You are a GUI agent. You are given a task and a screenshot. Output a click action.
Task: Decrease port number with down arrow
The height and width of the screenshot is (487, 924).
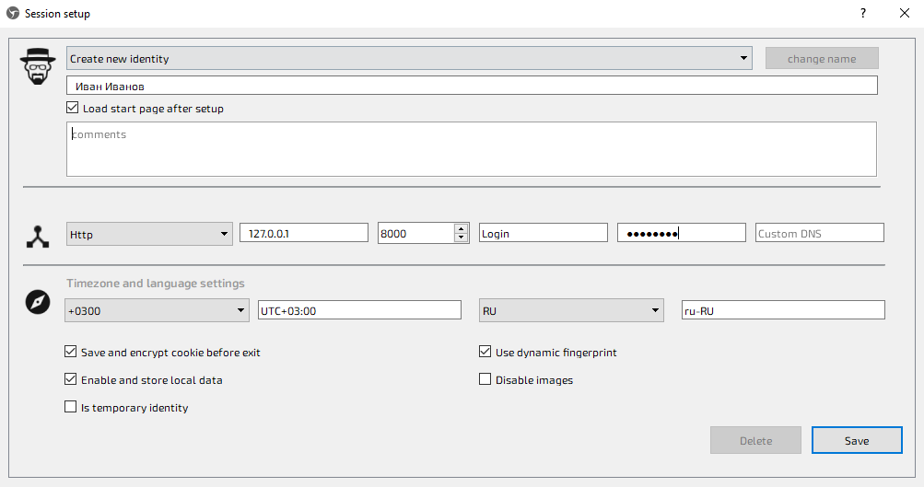point(461,238)
